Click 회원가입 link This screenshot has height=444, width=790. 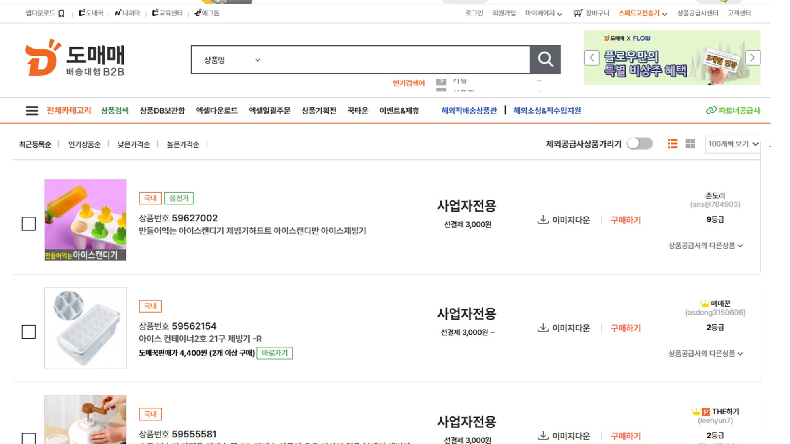[x=504, y=13]
